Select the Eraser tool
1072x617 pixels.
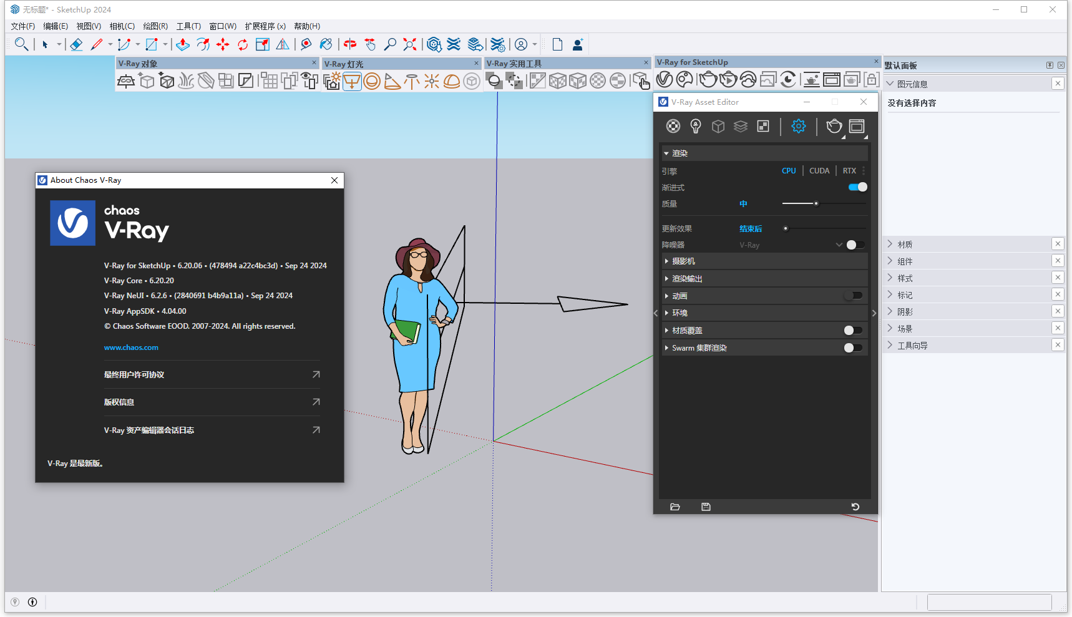76,44
